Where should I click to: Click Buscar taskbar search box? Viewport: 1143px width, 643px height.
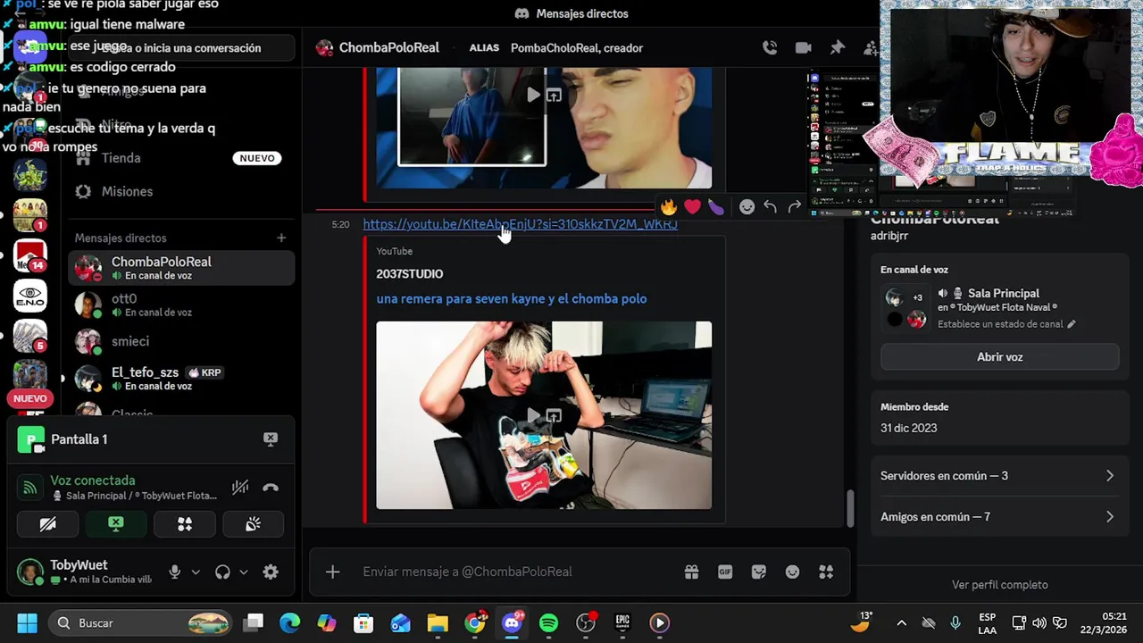coord(139,622)
